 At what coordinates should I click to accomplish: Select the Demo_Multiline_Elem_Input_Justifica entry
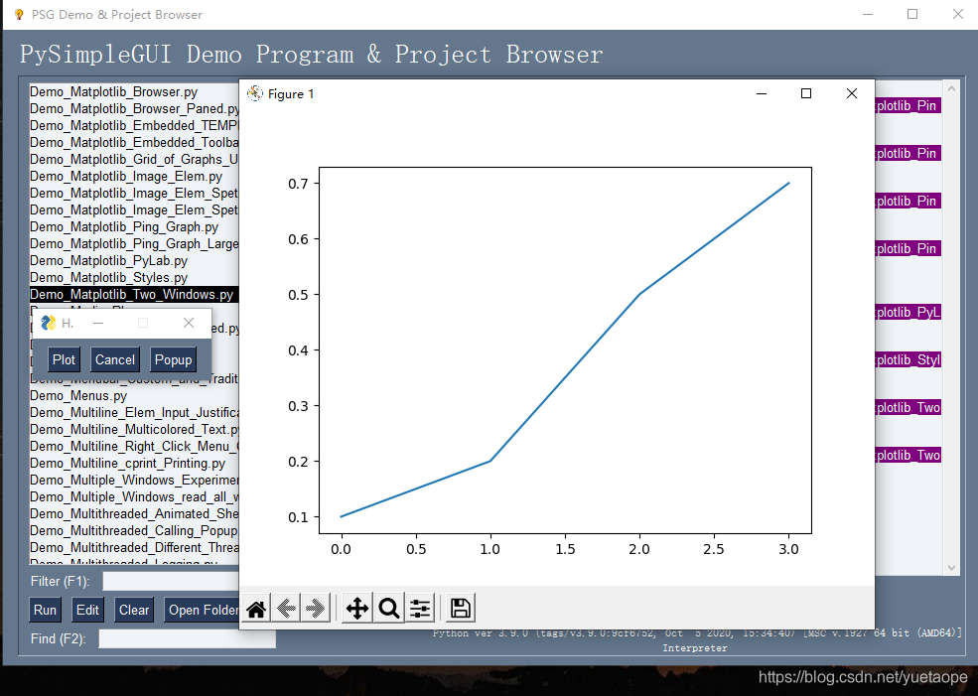[x=134, y=412]
